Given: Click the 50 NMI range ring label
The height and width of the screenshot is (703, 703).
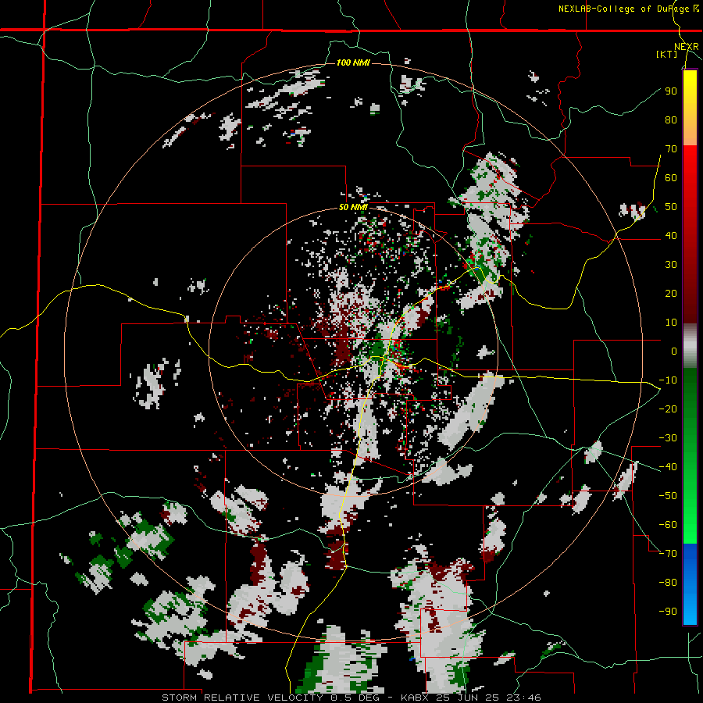Looking at the screenshot, I should pos(353,207).
